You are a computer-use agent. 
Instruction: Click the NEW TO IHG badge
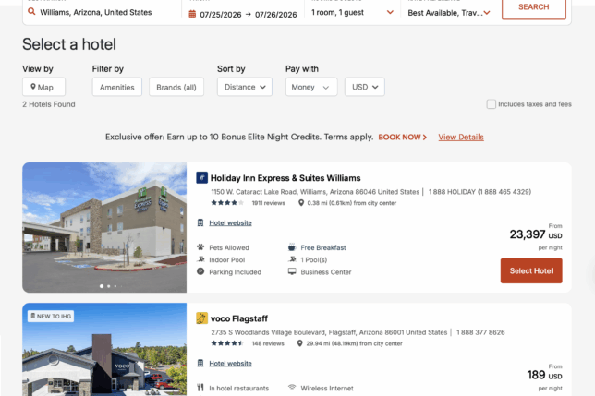[51, 316]
